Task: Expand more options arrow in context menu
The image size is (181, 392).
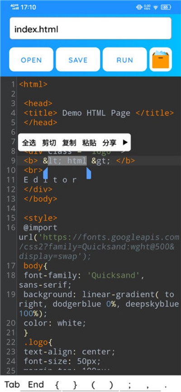Action: [125, 143]
